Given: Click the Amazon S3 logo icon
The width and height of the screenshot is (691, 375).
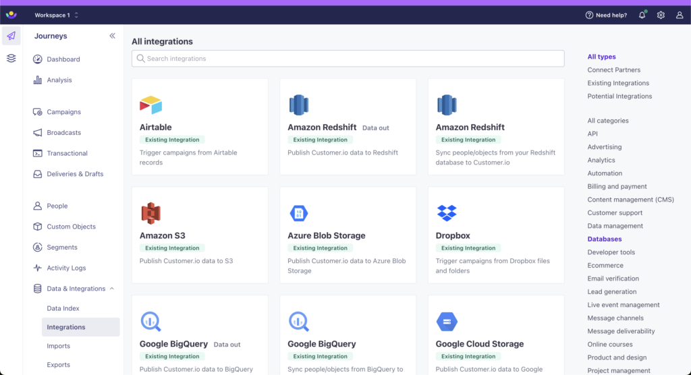Looking at the screenshot, I should [x=150, y=213].
